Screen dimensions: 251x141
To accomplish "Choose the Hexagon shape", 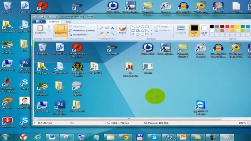I will [142, 34].
